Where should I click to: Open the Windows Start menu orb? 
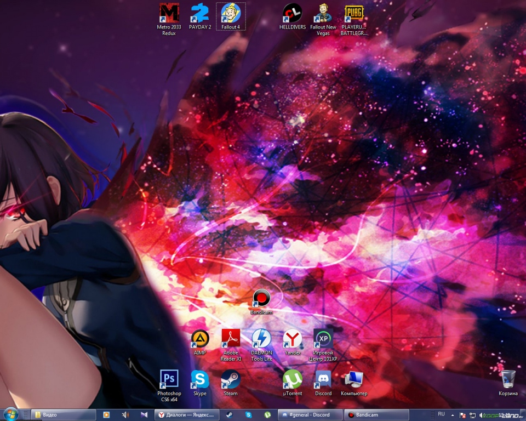pyautogui.click(x=10, y=414)
